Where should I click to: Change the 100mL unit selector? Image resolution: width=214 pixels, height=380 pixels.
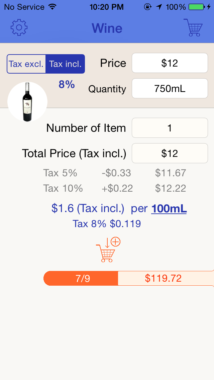click(169, 208)
